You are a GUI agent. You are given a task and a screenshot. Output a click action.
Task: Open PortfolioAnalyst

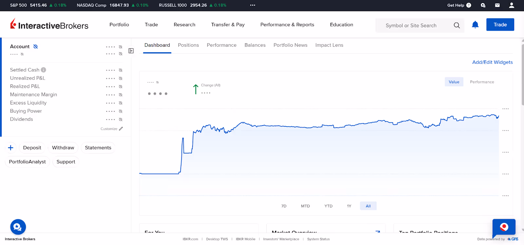tap(28, 162)
